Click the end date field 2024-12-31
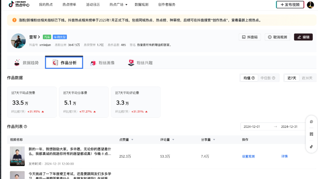 click(x=289, y=126)
